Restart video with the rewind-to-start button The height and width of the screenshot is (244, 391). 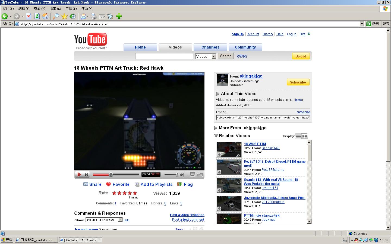pyautogui.click(x=86, y=175)
